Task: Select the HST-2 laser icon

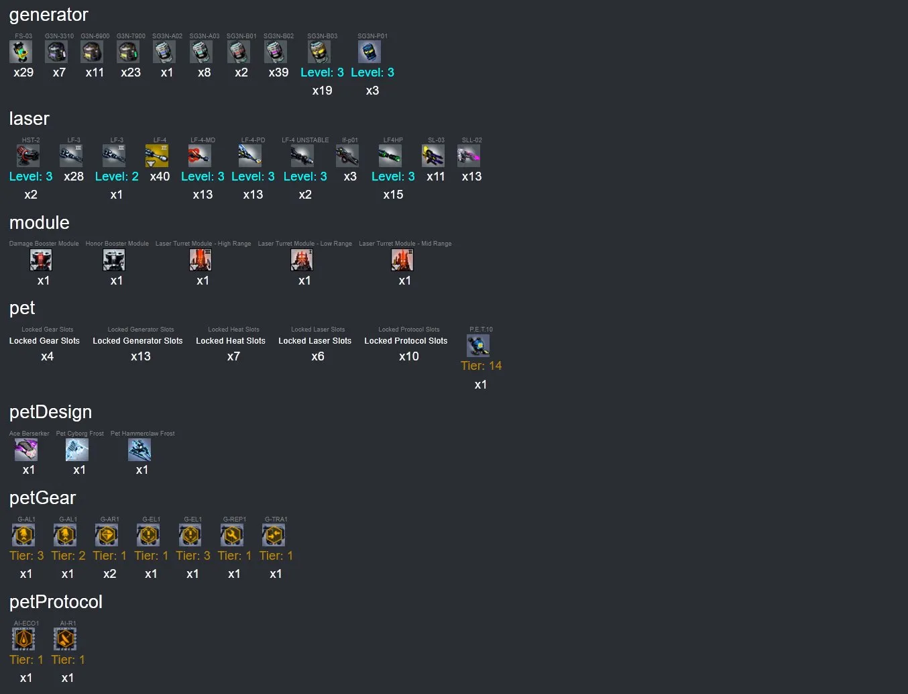Action: tap(28, 156)
